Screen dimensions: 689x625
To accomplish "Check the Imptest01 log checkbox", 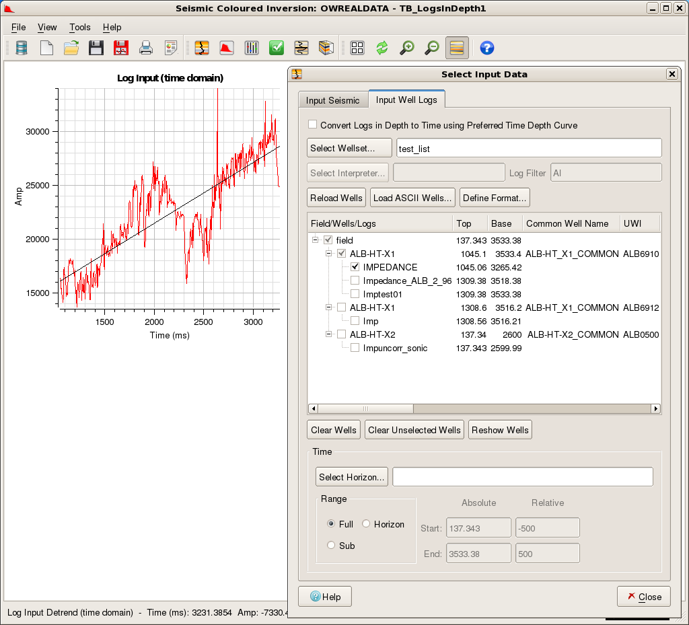I will [x=355, y=293].
